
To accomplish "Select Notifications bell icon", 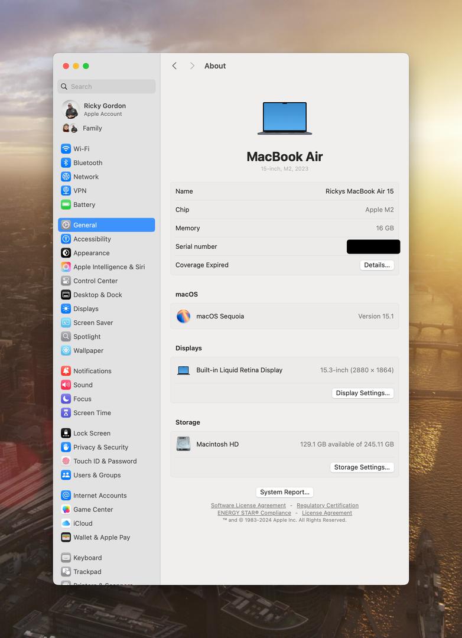I will (66, 370).
